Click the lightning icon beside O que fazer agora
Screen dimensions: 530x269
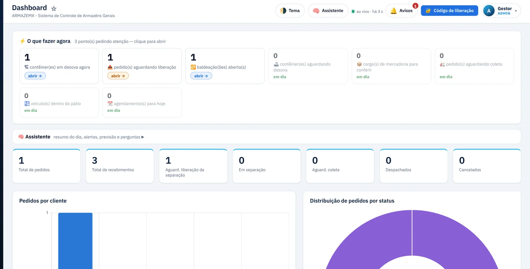[23, 41]
